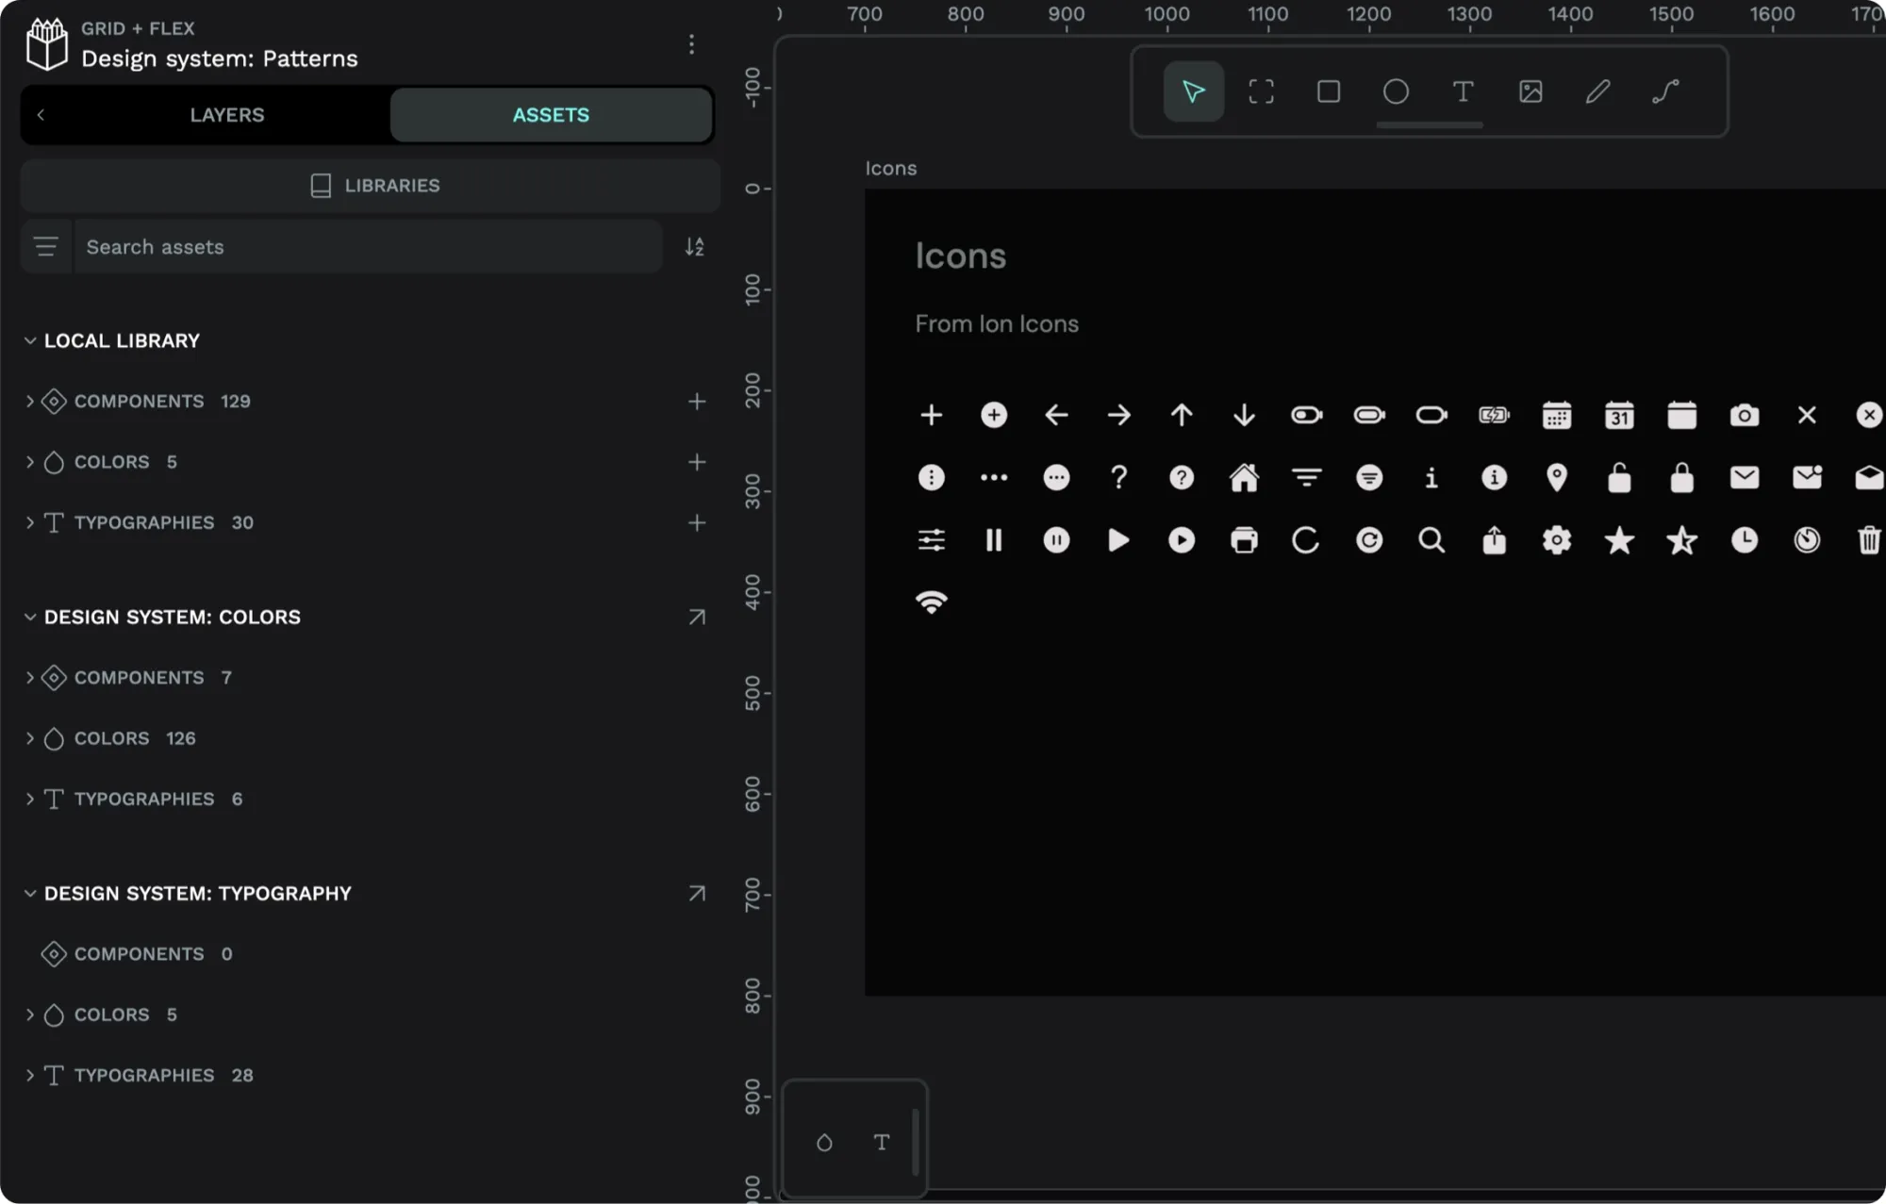Select the Rectangle tool in toolbar
Screen dimensions: 1886x1204
coord(1327,91)
